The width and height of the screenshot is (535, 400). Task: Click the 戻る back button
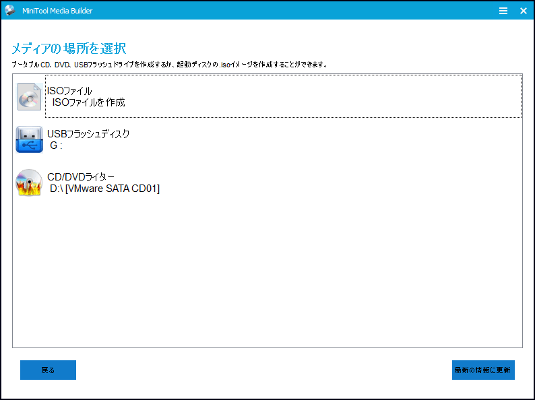(48, 370)
